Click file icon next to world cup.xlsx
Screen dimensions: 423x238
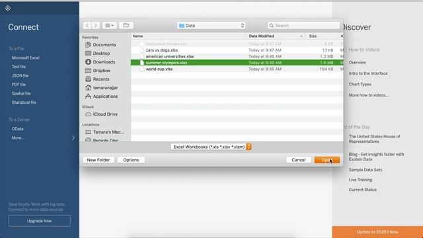coord(142,69)
